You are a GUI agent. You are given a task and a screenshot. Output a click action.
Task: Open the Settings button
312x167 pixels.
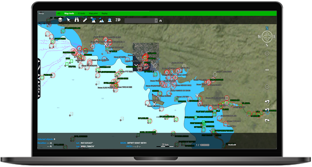point(41,13)
